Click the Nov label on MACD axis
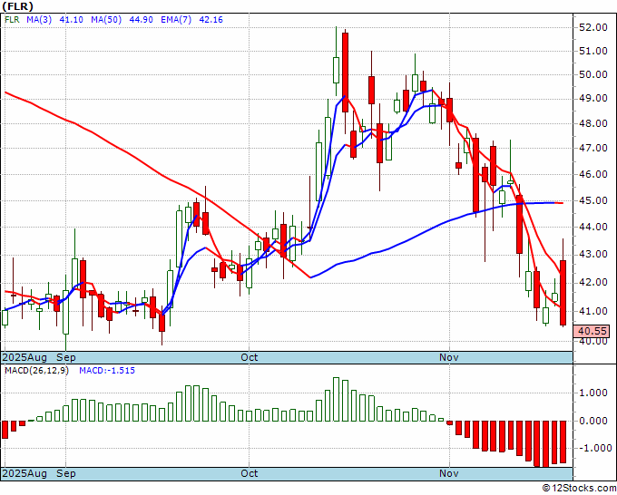The height and width of the screenshot is (495, 617). (449, 473)
